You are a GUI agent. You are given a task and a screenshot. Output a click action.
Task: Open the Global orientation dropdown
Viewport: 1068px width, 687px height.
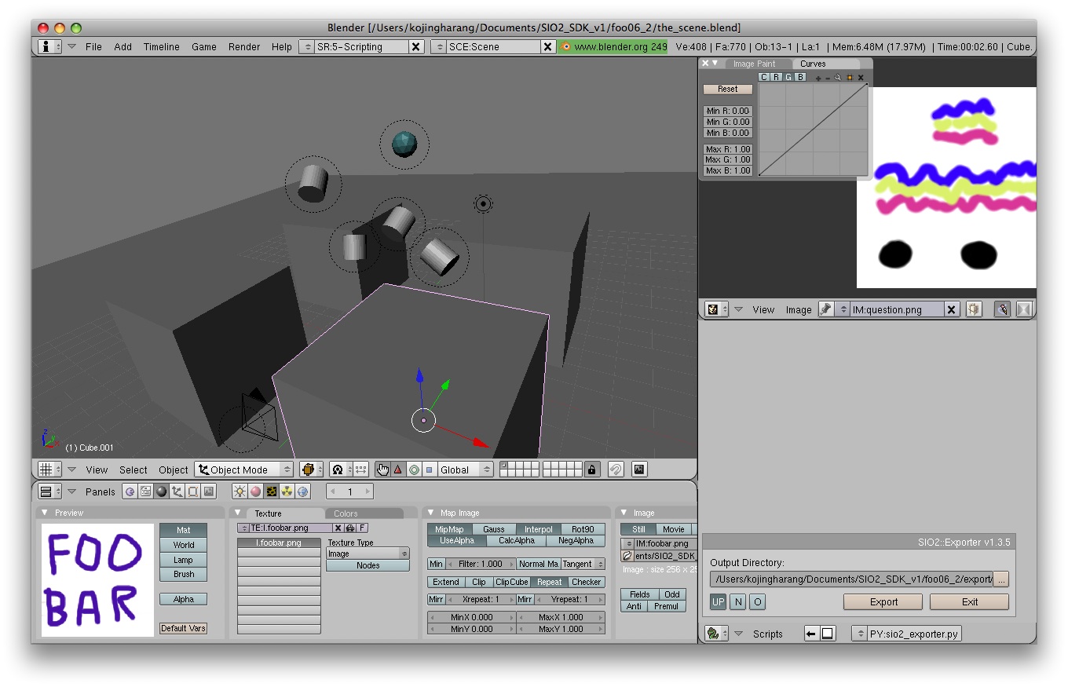point(466,470)
